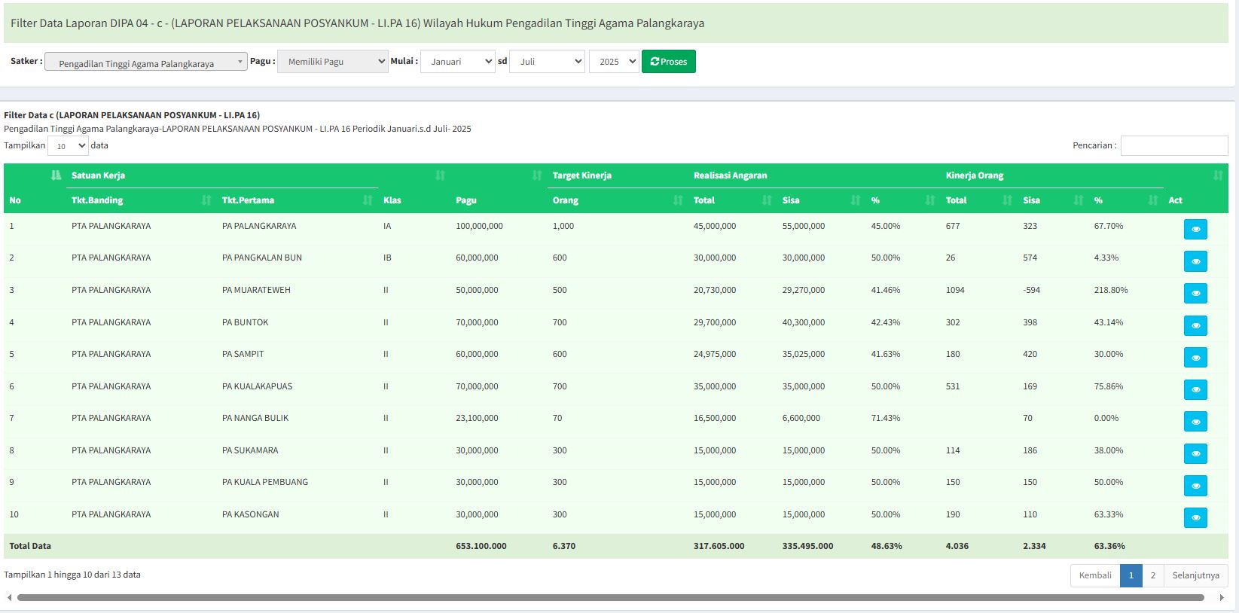Click the green Proses button
The height and width of the screenshot is (613, 1239).
pyautogui.click(x=669, y=62)
